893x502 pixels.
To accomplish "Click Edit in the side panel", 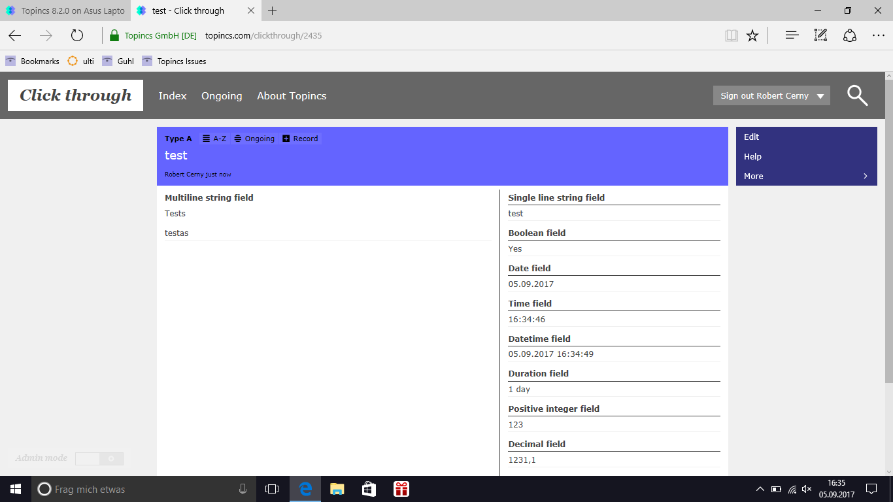I will click(x=752, y=137).
